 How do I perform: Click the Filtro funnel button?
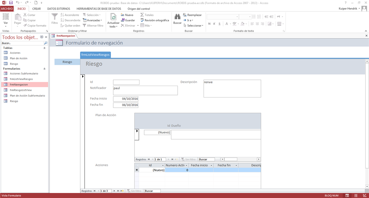[x=55, y=19]
